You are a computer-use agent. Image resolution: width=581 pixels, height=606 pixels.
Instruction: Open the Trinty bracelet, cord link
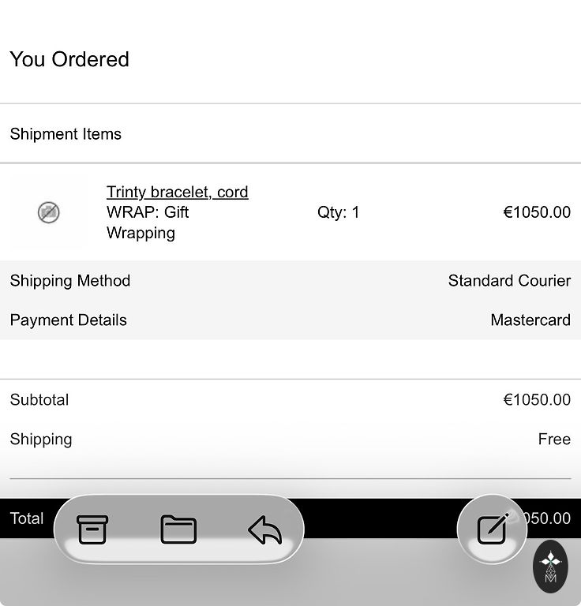coord(177,192)
